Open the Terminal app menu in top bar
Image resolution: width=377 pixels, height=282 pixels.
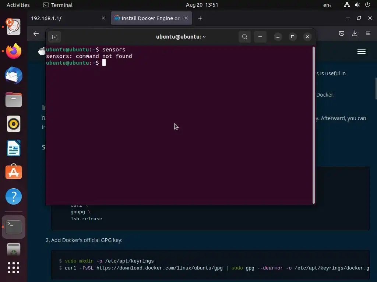click(x=58, y=5)
